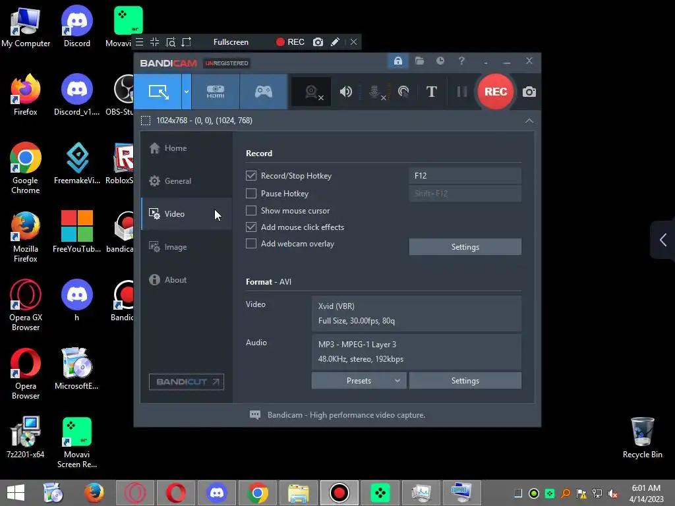
Task: Click the BANDICUT link button
Action: click(x=187, y=381)
